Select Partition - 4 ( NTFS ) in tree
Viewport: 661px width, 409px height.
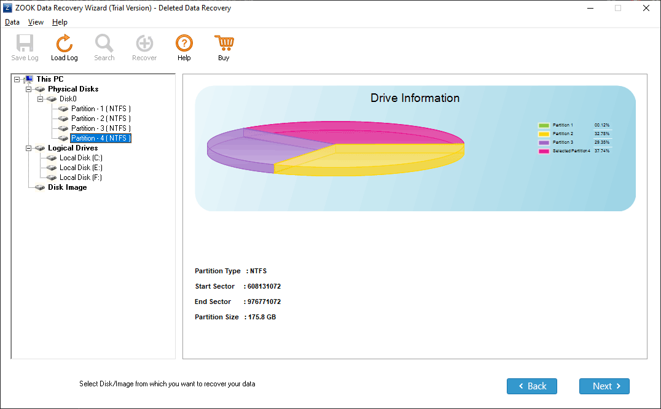pos(101,138)
